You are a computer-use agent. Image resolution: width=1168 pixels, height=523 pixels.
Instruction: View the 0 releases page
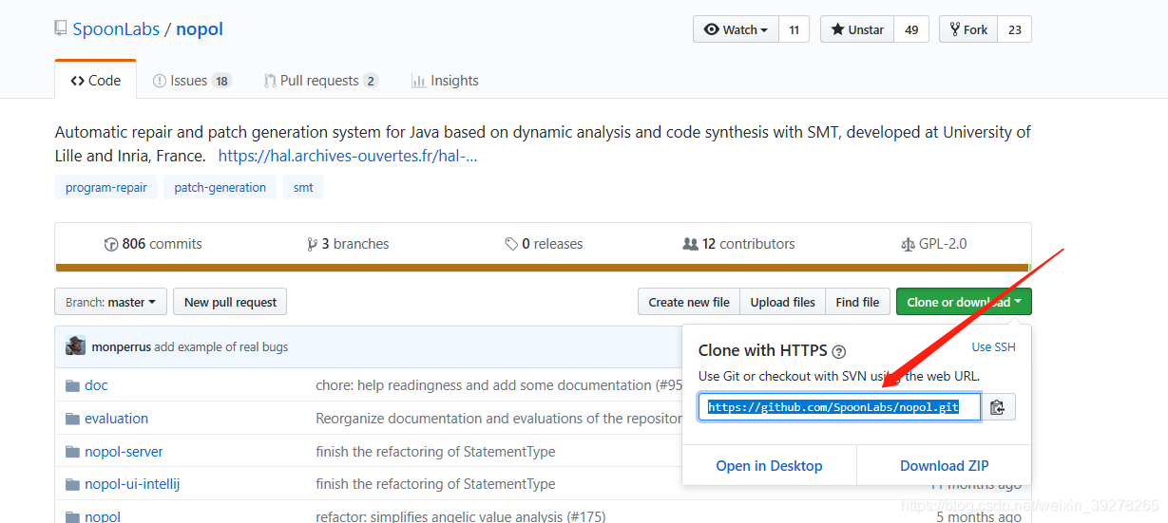(544, 244)
